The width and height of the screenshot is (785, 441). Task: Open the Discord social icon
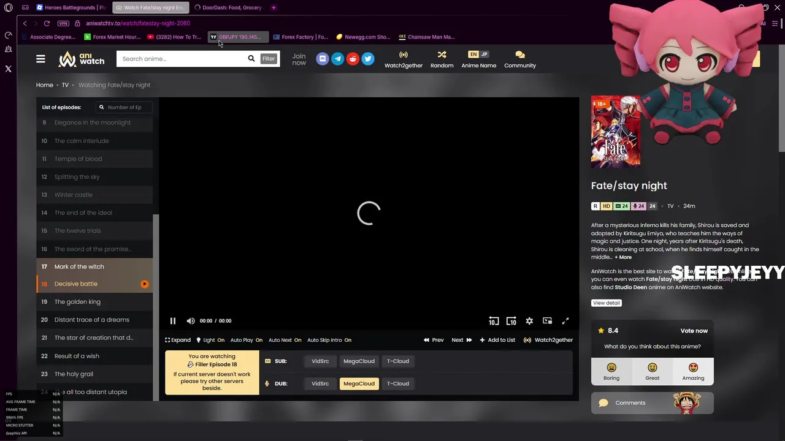[x=323, y=59]
